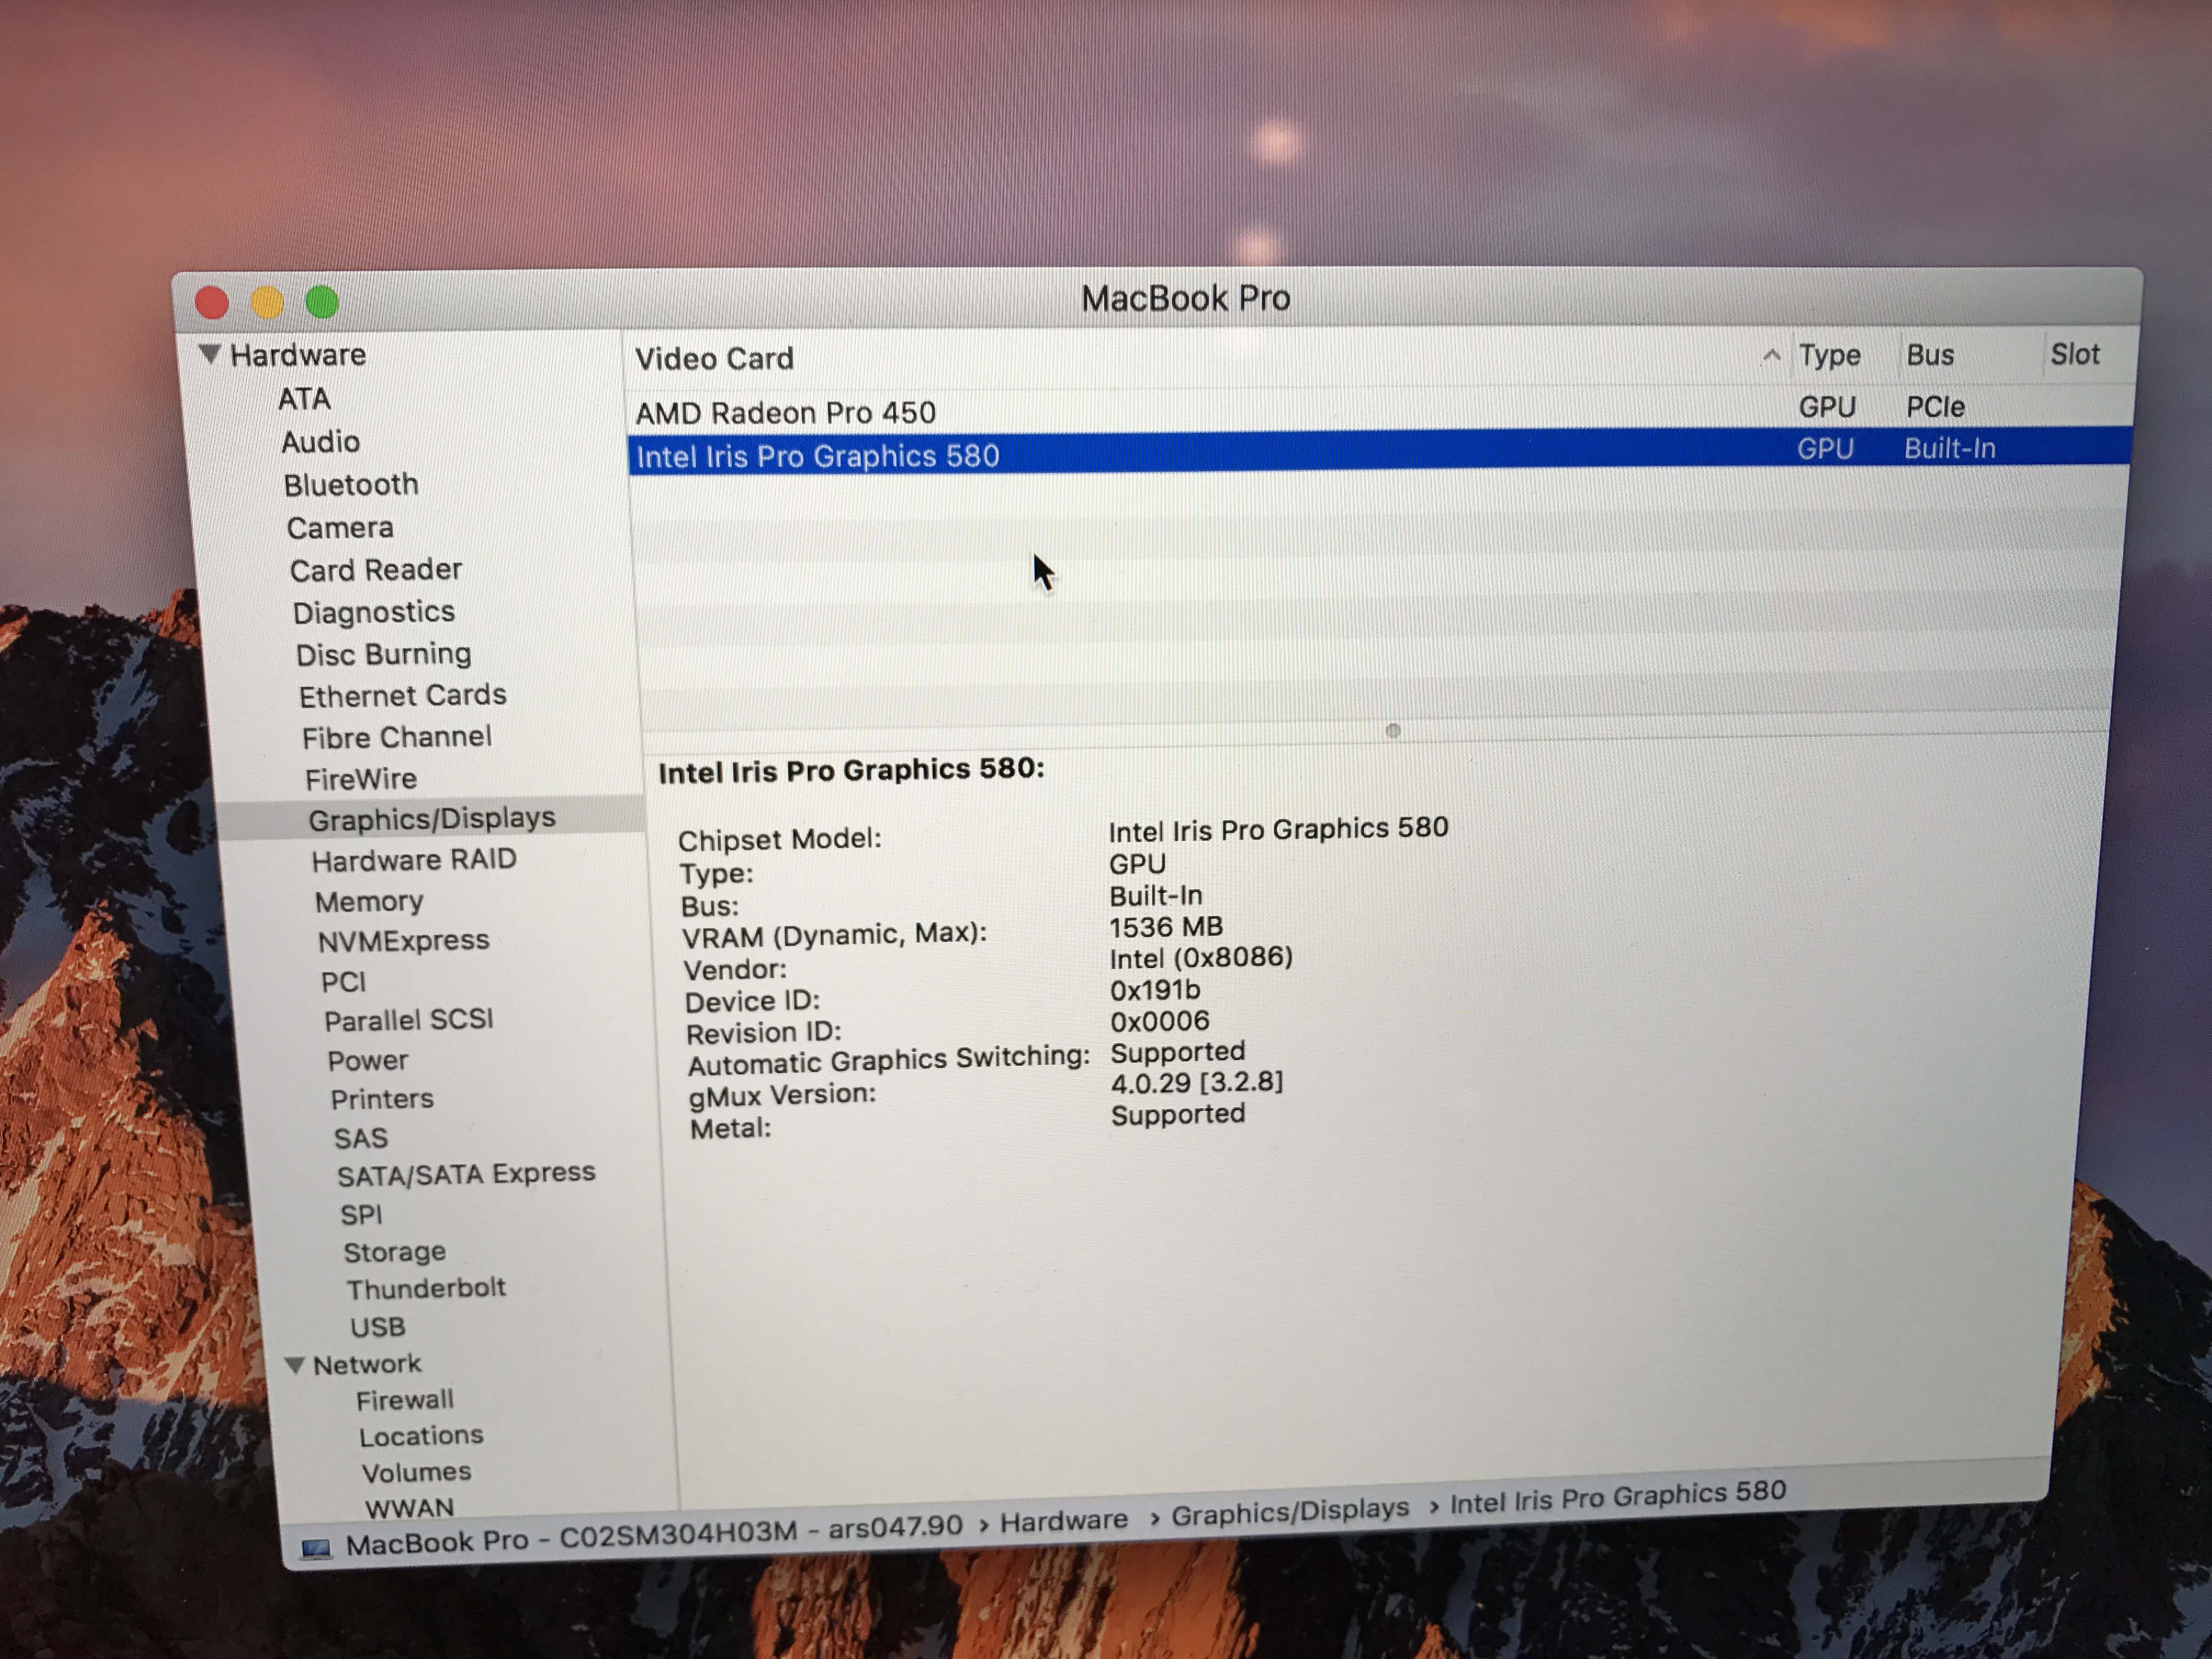Image resolution: width=2212 pixels, height=1659 pixels.
Task: Click the Metal: label
Action: point(730,1129)
